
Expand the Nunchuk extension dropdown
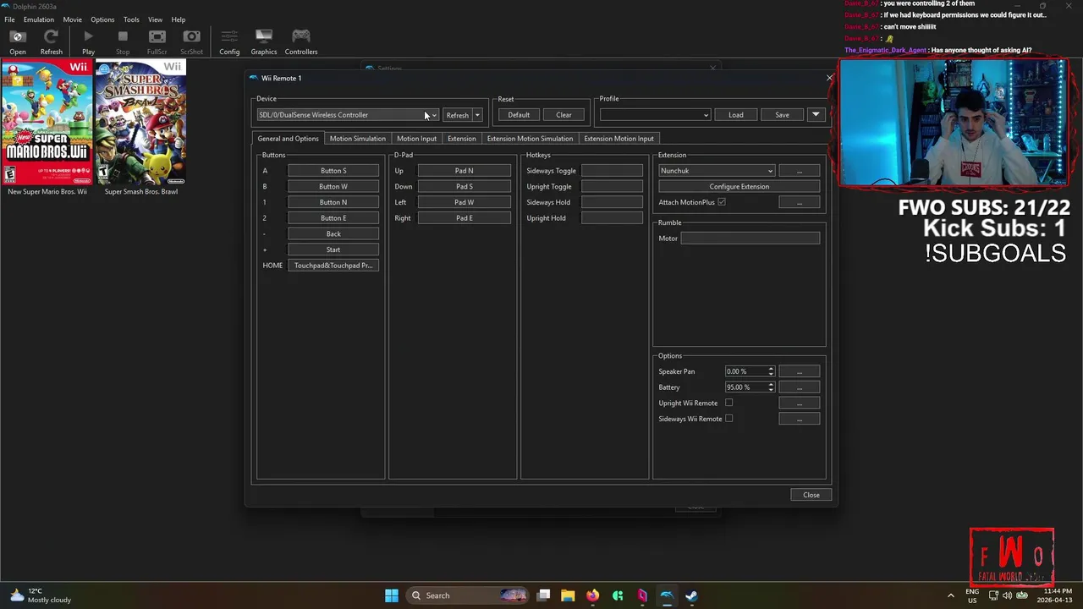coord(717,171)
